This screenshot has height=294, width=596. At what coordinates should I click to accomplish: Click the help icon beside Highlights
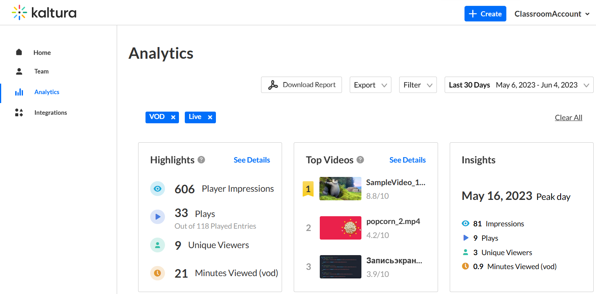click(201, 160)
